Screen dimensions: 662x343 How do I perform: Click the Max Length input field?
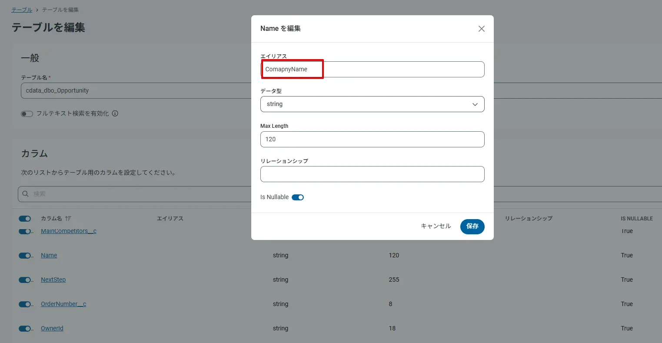372,139
